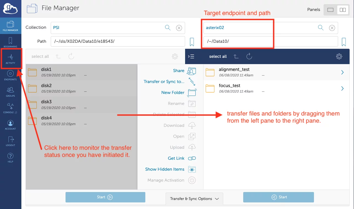Screen dimensions: 354x209
Task: Expand Transfer & Sync Options
Action: click(x=194, y=199)
